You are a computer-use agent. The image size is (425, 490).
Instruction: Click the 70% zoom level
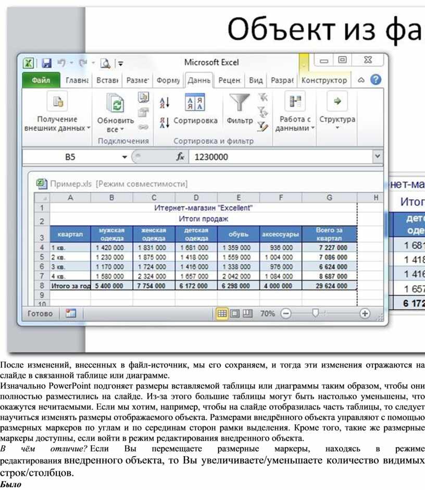pos(267,313)
